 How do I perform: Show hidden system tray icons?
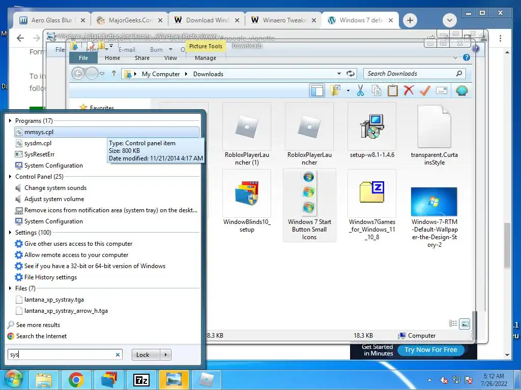click(429, 380)
